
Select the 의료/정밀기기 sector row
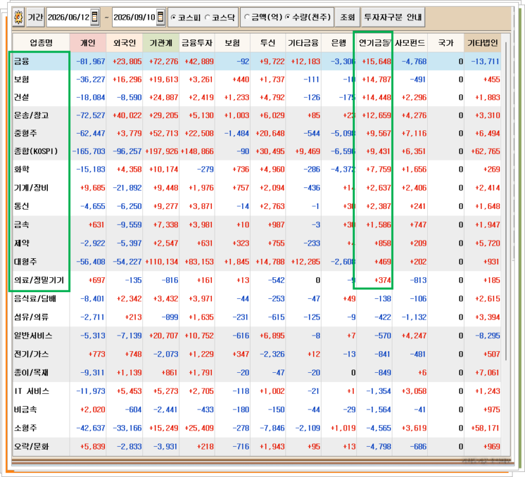(257, 280)
